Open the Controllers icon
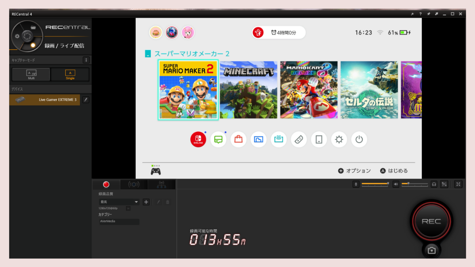The width and height of the screenshot is (475, 267). point(298,139)
